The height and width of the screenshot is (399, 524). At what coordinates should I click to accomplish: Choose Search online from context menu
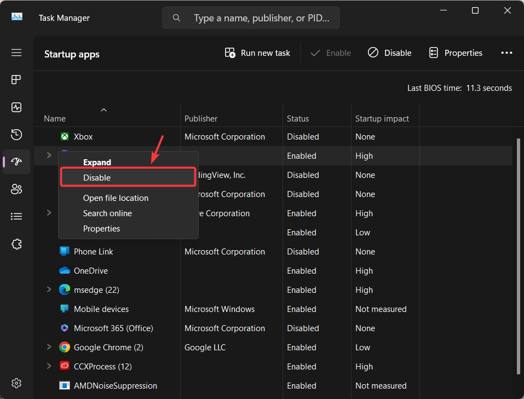(x=107, y=213)
